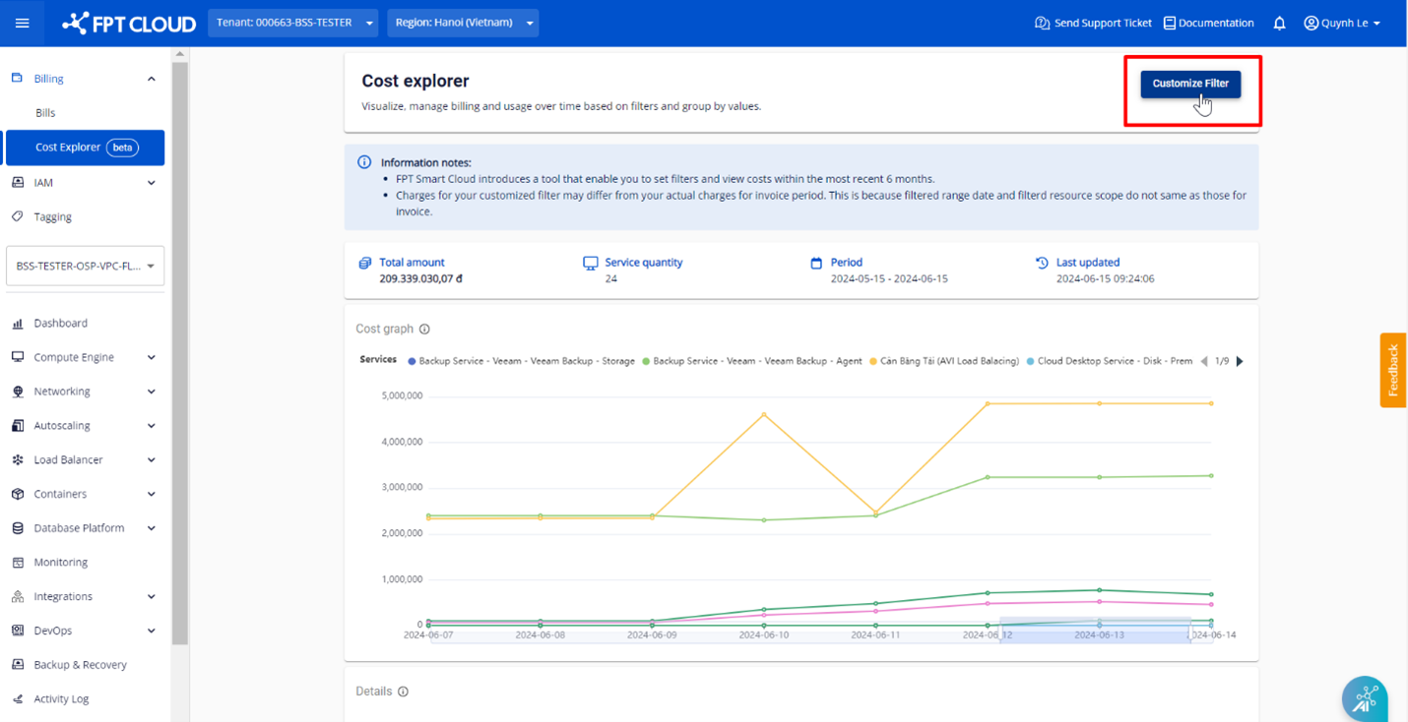The image size is (1408, 722).
Task: Click the Backup & Recovery icon
Action: pyautogui.click(x=17, y=665)
